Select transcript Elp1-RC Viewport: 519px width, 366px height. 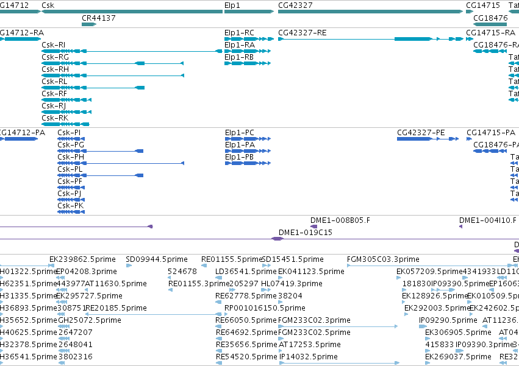249,39
